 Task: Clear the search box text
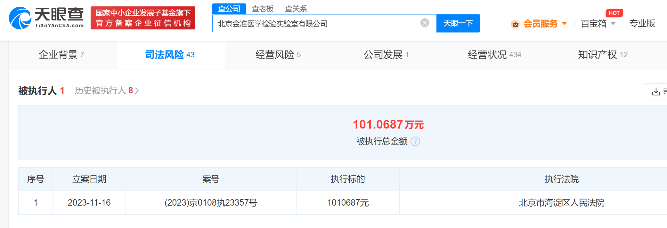(425, 23)
